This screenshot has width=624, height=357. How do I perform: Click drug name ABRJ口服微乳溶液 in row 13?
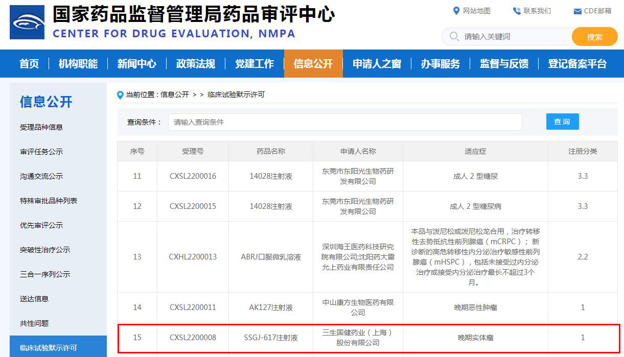tap(271, 257)
